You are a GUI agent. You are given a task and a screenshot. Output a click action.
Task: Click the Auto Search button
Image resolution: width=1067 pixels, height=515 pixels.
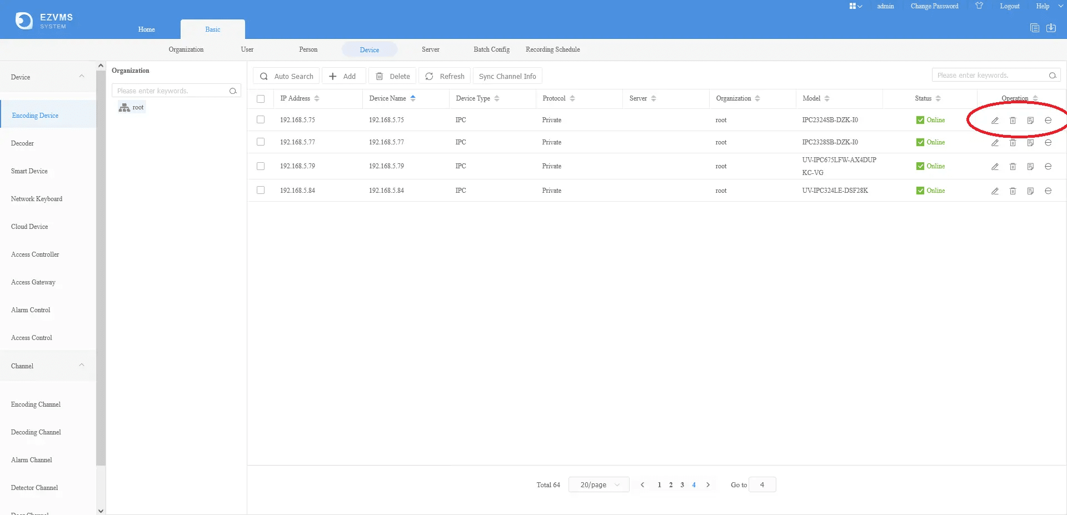(x=286, y=76)
